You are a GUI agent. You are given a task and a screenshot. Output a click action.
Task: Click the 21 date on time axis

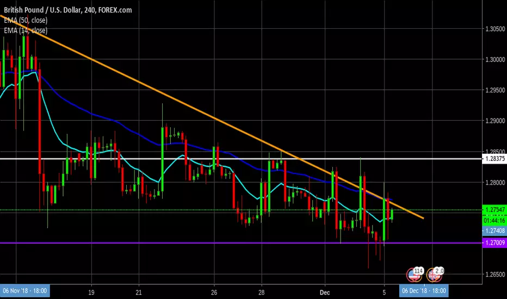click(x=139, y=292)
